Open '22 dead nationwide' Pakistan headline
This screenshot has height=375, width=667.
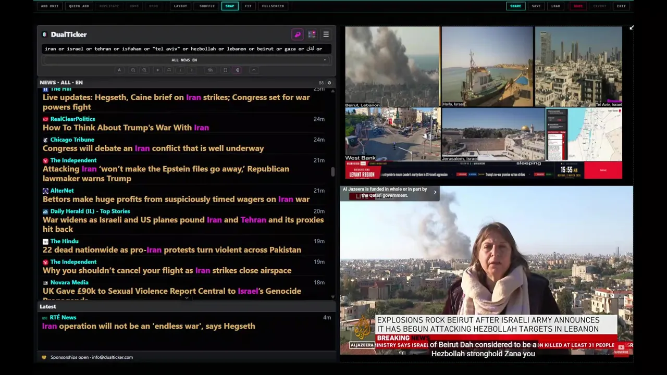pos(172,250)
